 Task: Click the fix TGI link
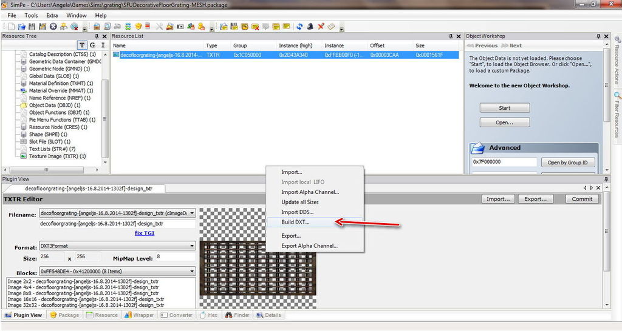click(145, 233)
